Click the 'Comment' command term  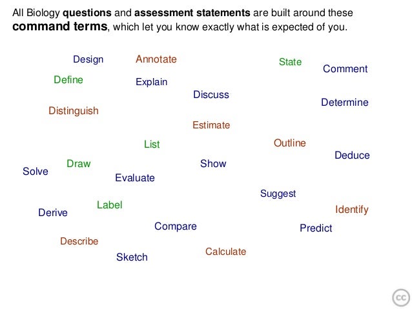[345, 69]
